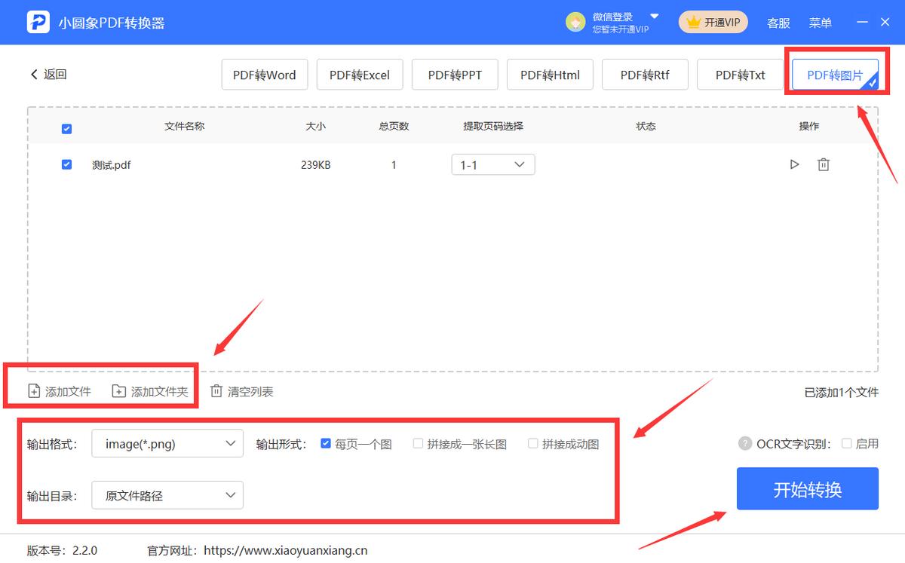Enable 拼接成一张长图 output option
Screen dimensions: 905x563
tap(418, 443)
